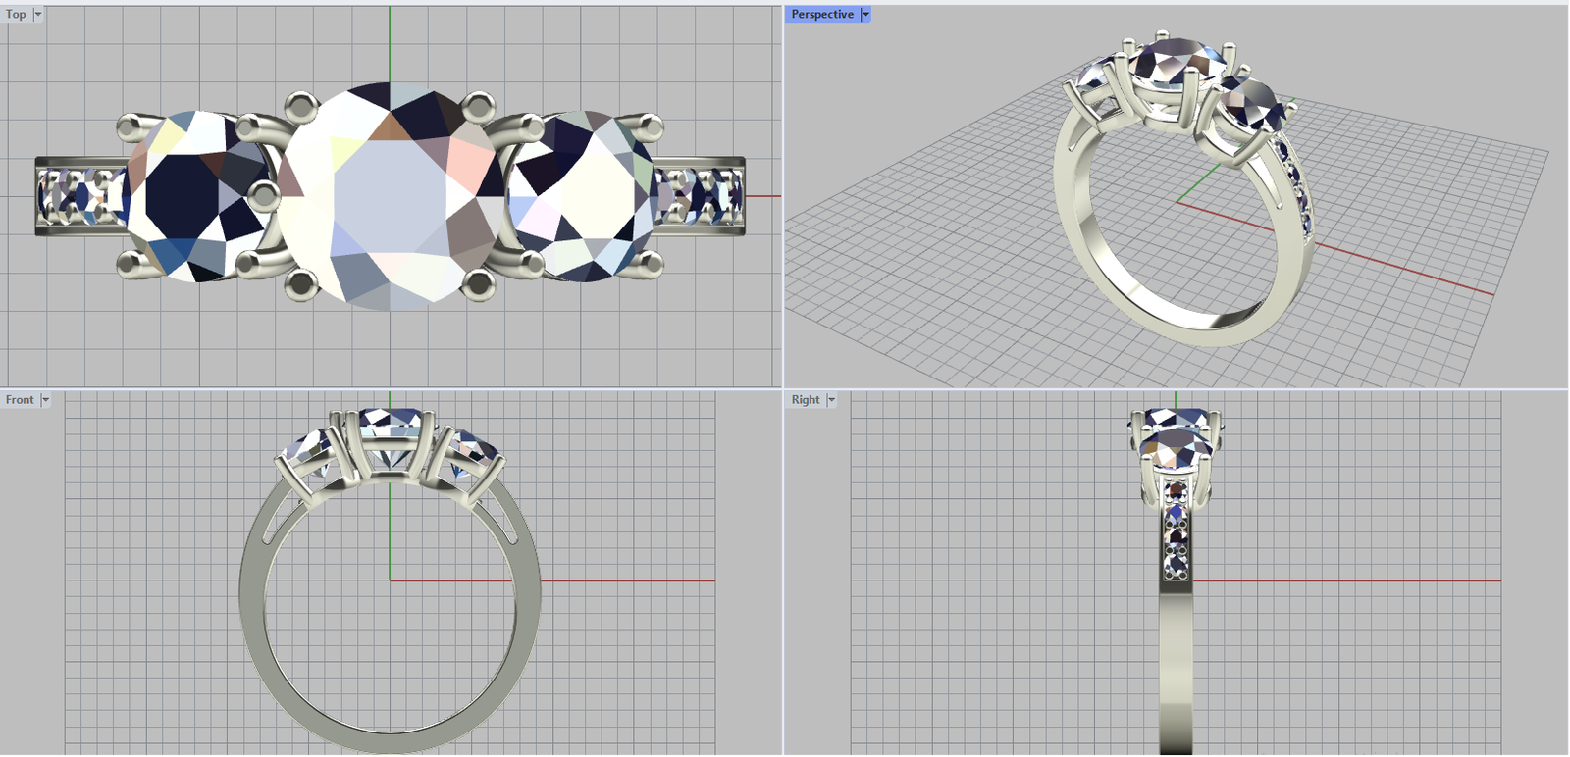Select the center gem in Front viewport
The height and width of the screenshot is (757, 1570).
[391, 431]
